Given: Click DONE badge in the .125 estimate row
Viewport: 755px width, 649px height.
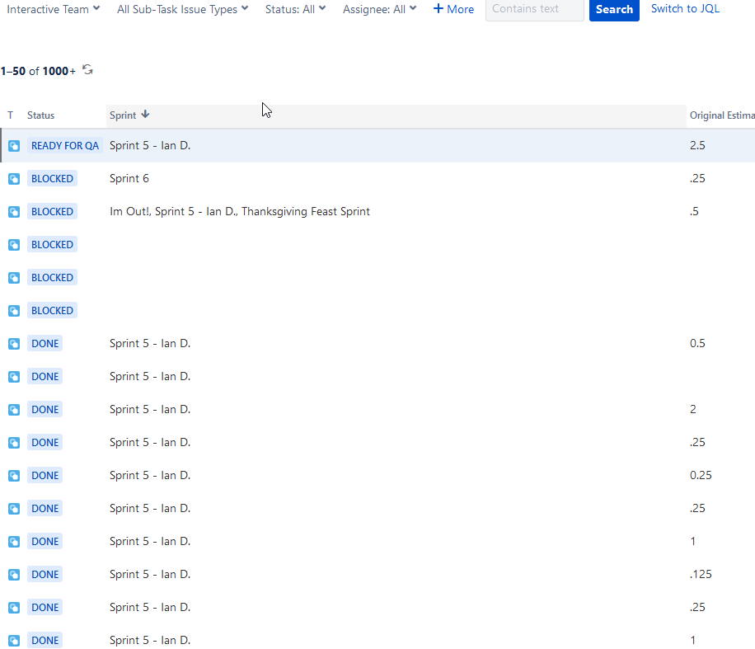Looking at the screenshot, I should (x=45, y=574).
